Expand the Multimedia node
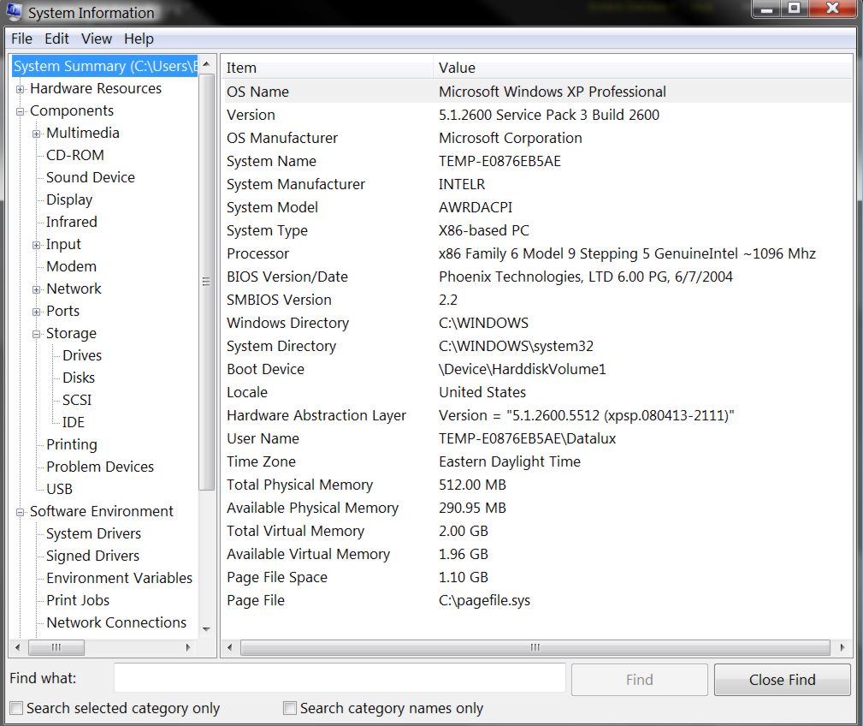 click(36, 134)
